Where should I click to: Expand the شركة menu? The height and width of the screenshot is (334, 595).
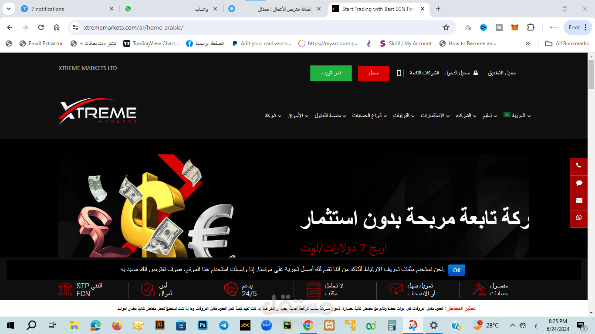[273, 116]
